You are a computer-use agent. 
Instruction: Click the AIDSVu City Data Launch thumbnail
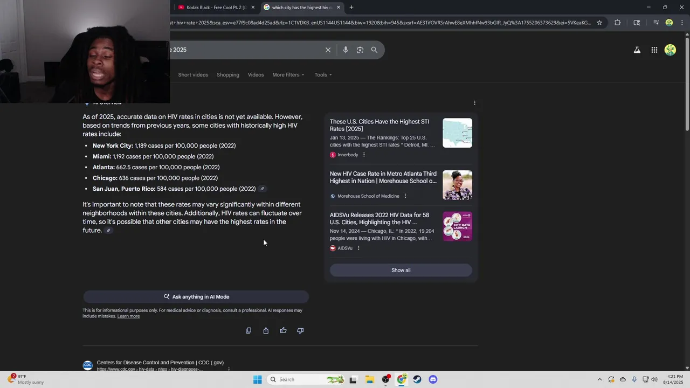click(457, 226)
